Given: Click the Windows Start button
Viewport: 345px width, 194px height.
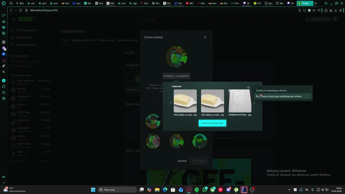Looking at the screenshot, I should [93, 190].
